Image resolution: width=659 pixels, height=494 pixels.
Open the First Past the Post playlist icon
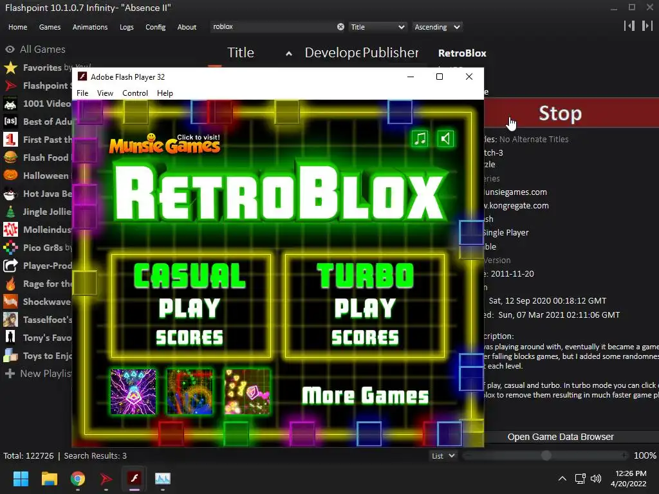tap(10, 140)
